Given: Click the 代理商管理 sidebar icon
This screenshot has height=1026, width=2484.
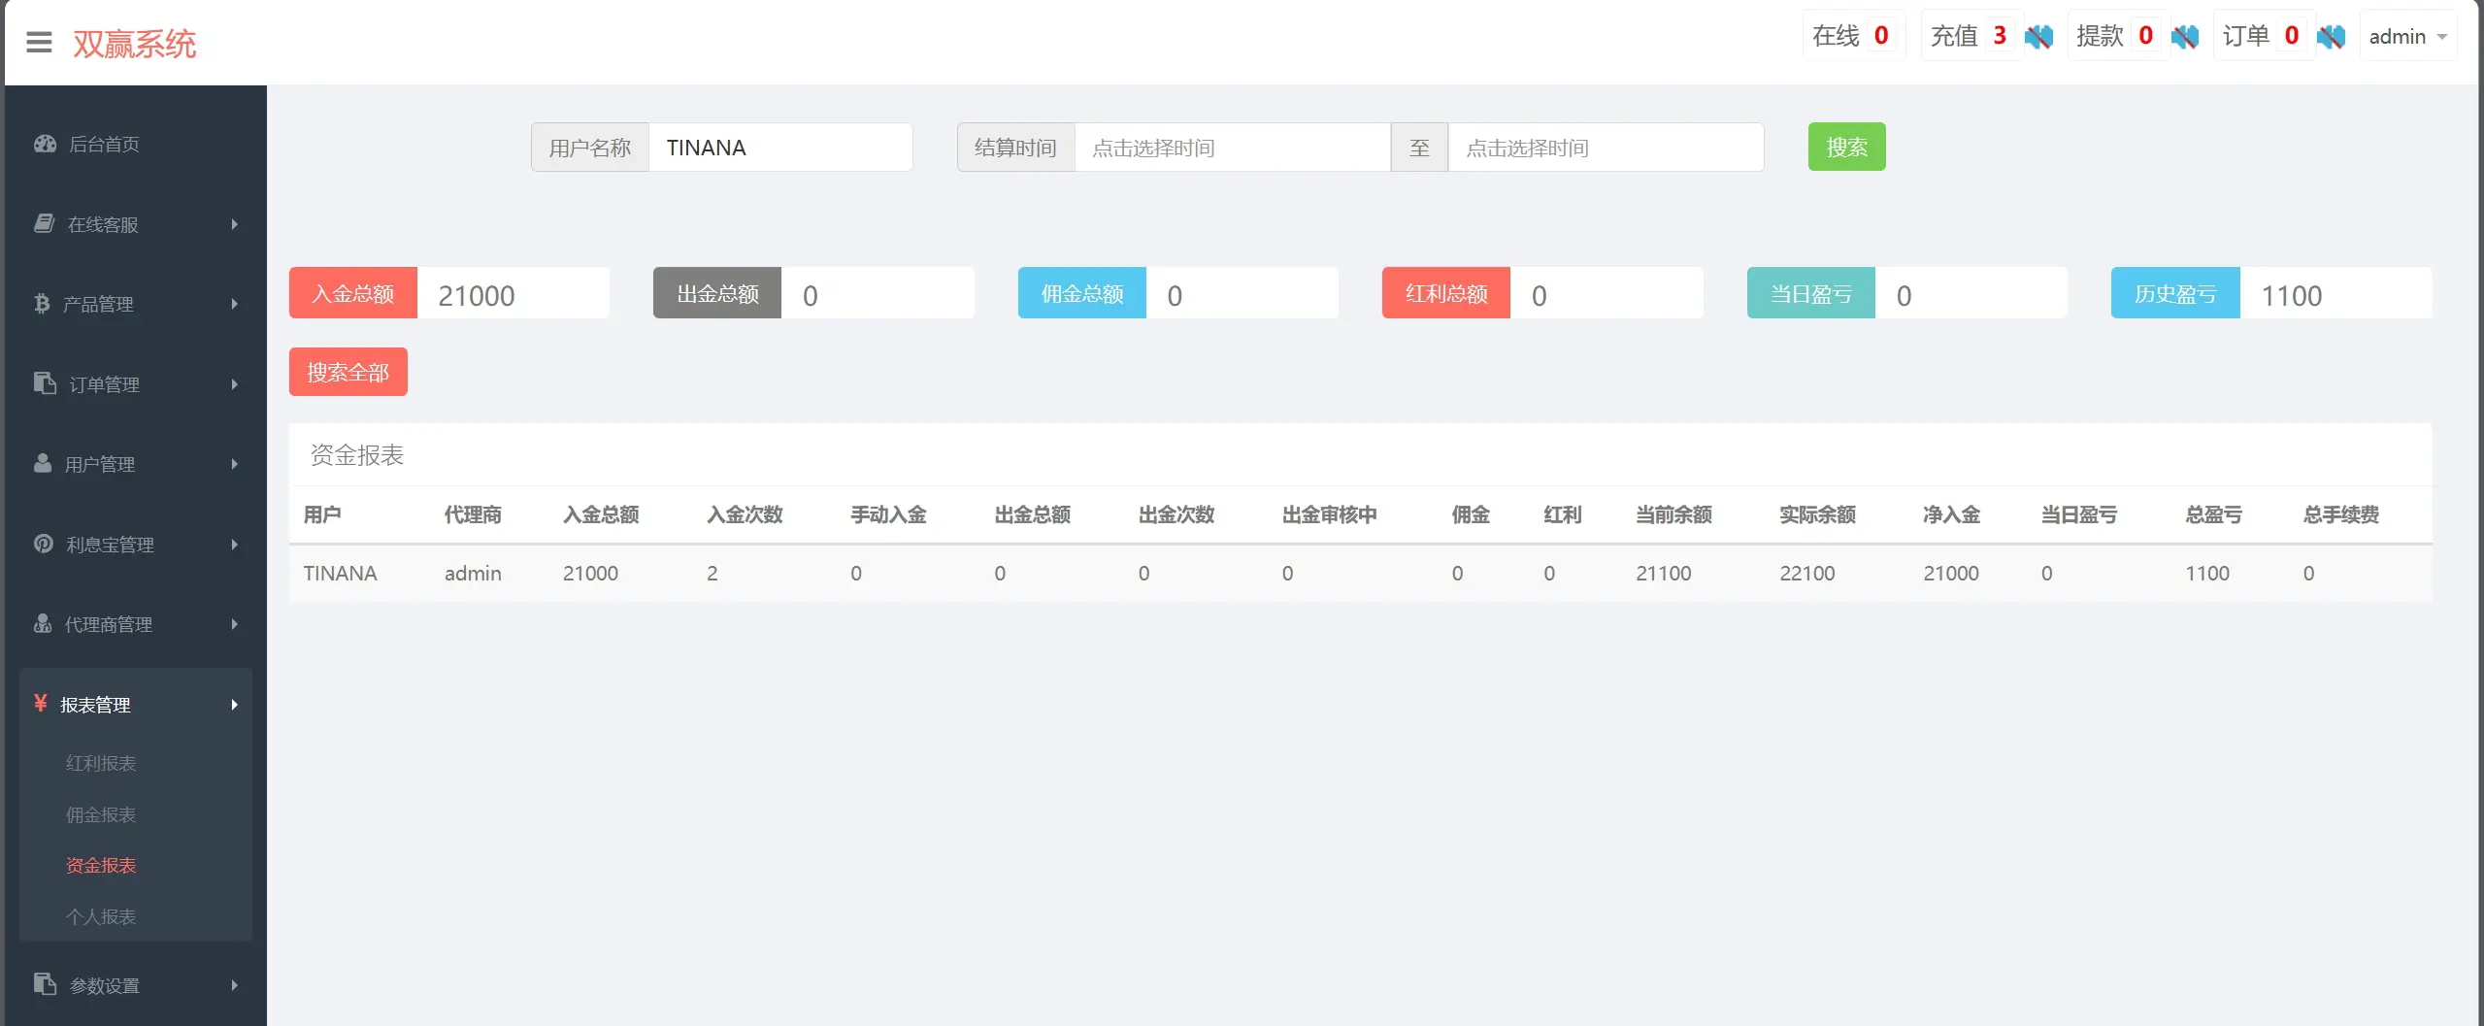Looking at the screenshot, I should (x=43, y=623).
